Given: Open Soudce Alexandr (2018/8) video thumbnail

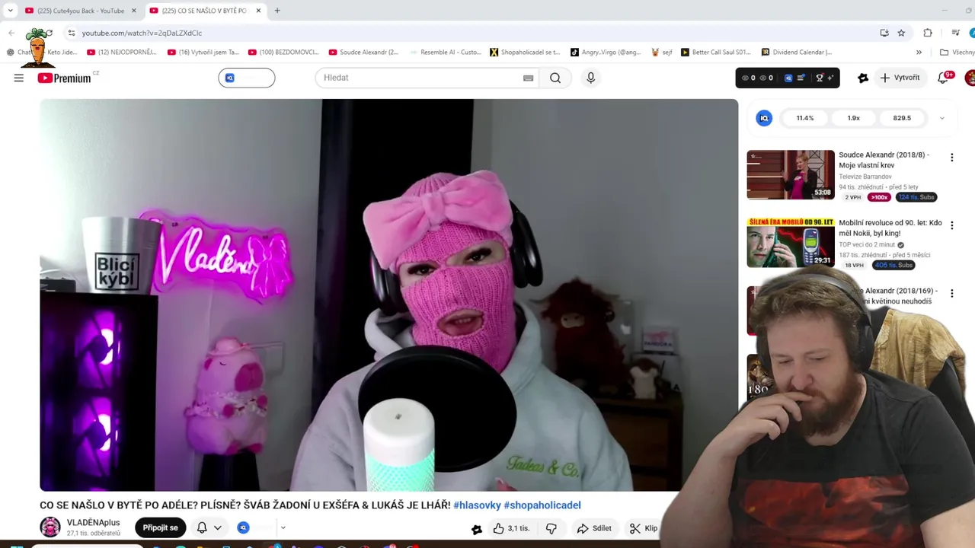Looking at the screenshot, I should pos(791,174).
